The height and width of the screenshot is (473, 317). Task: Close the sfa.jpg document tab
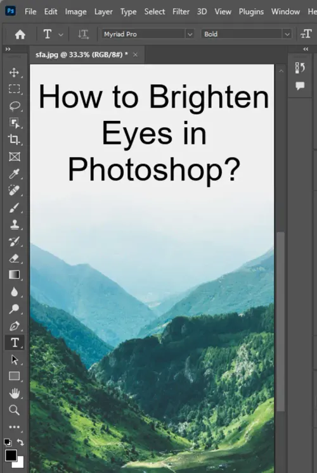135,54
